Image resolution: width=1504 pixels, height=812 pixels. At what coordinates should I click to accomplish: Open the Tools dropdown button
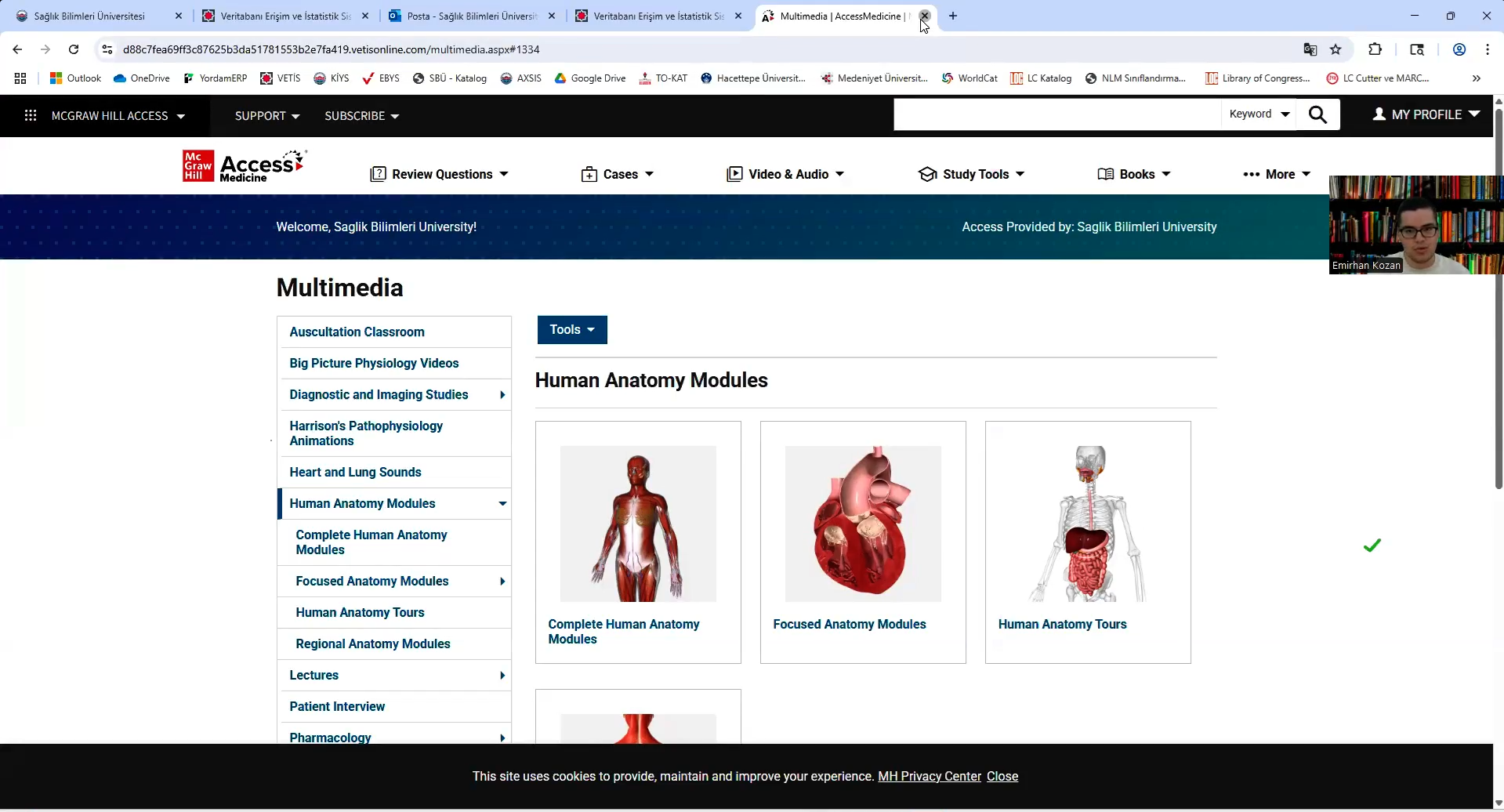[x=572, y=330]
